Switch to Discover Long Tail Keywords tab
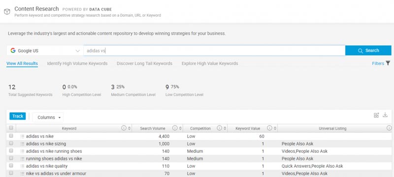 (x=144, y=64)
